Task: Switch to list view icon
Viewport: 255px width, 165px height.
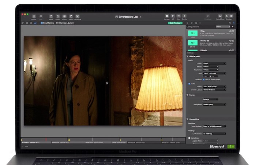Action: point(23,23)
